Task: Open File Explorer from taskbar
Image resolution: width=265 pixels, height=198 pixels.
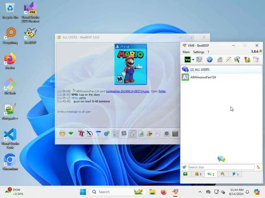Action: click(x=152, y=192)
